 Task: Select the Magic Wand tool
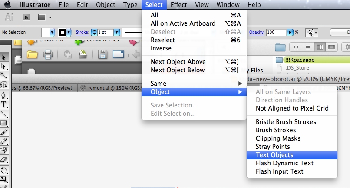[4, 75]
